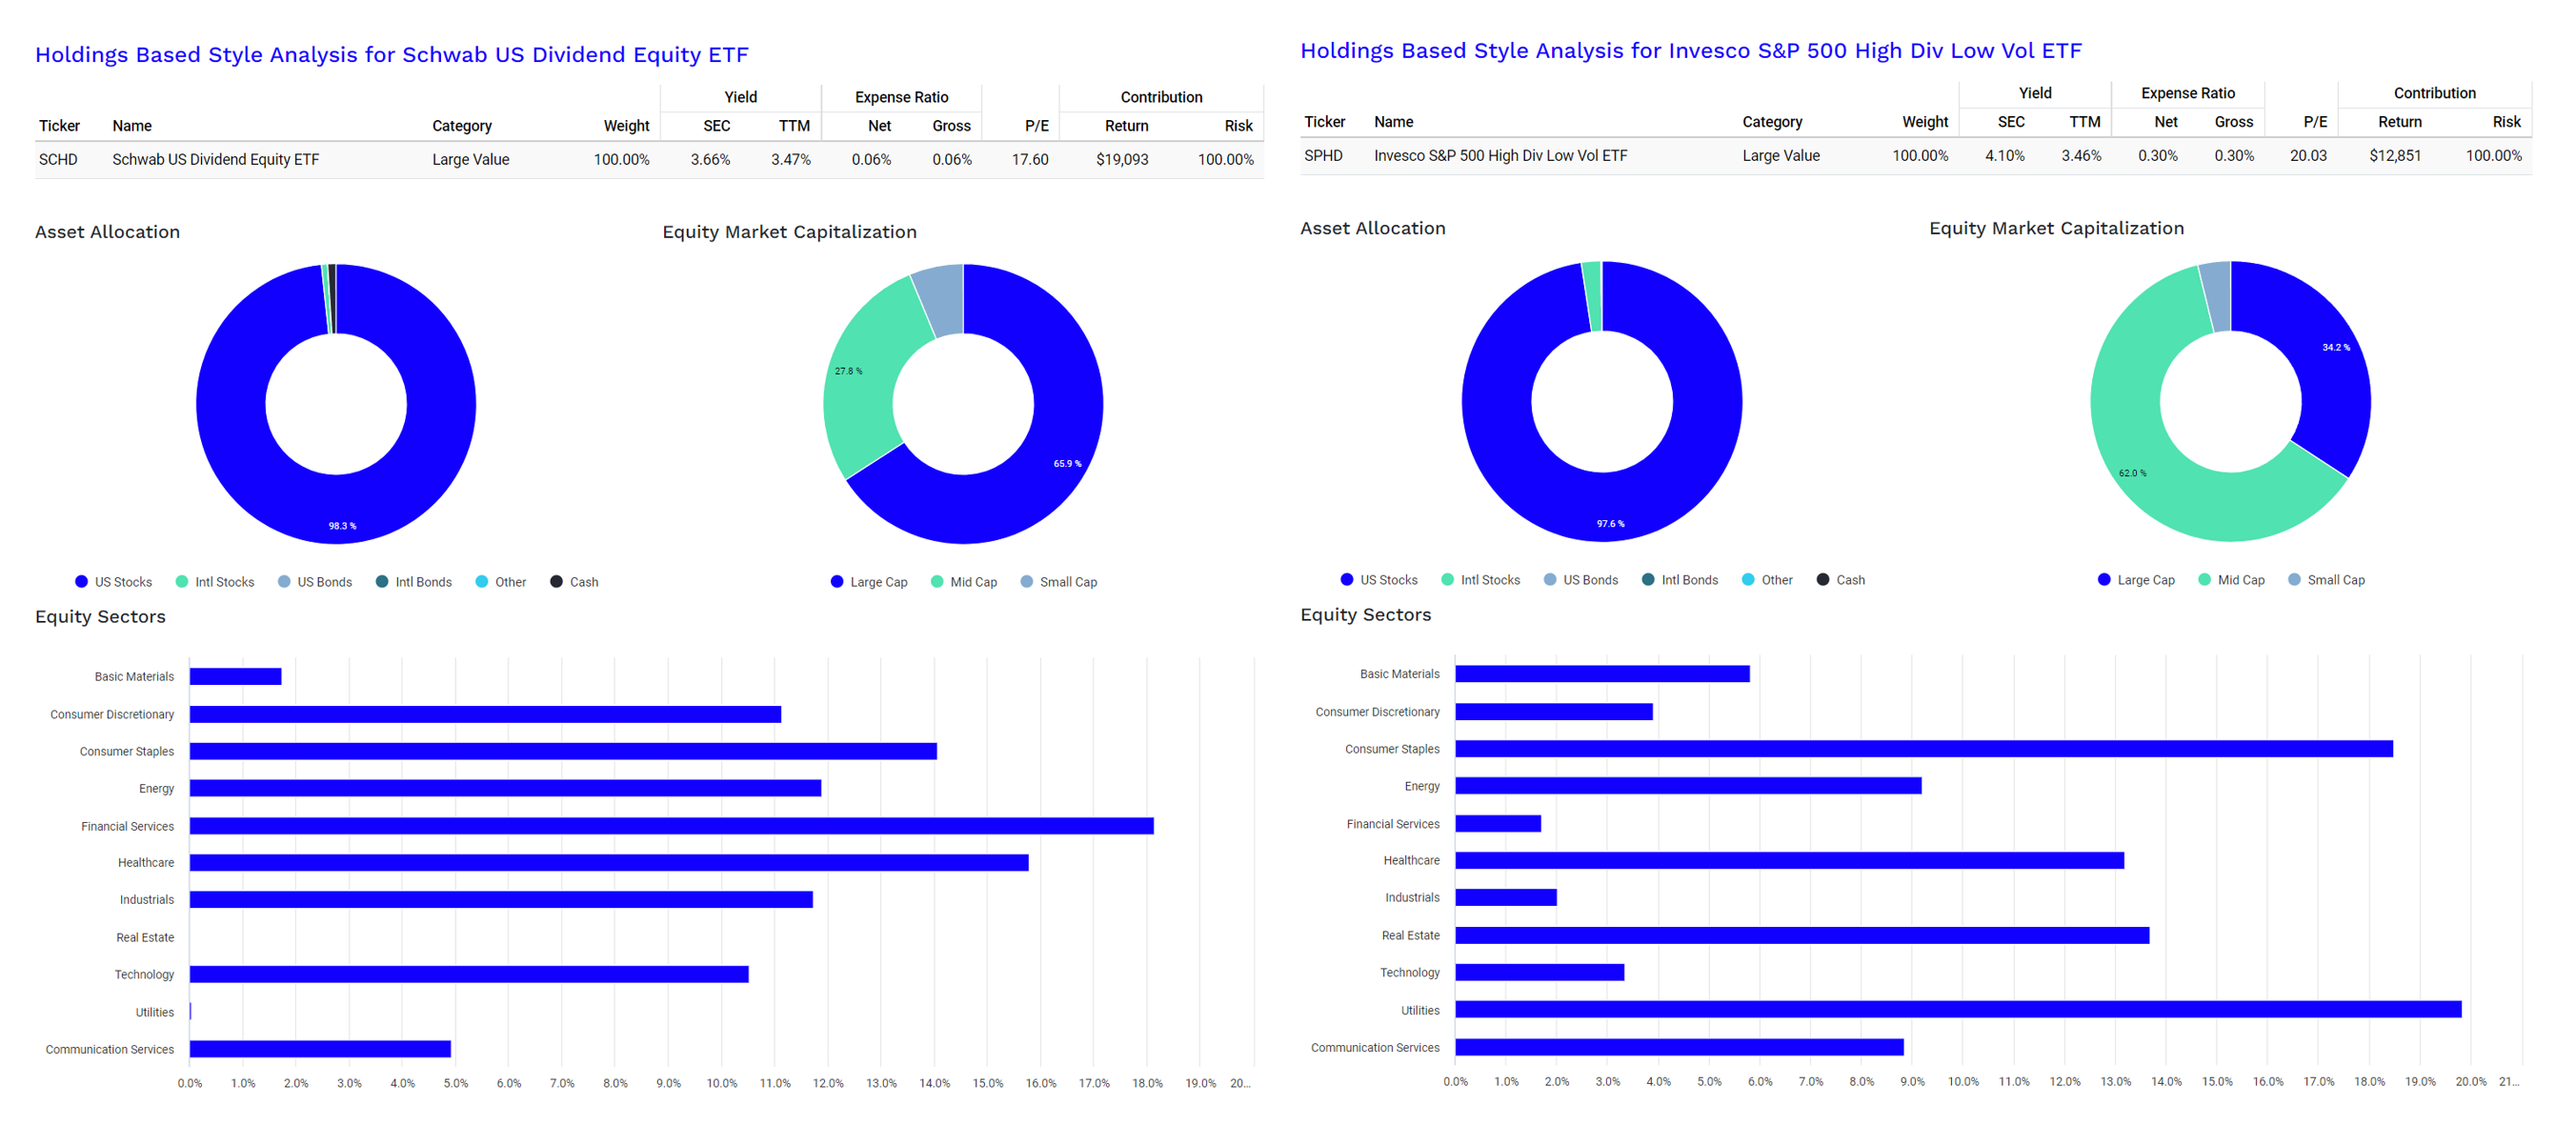Toggle Cash legend in SPHD Asset Allocation

coord(1840,580)
